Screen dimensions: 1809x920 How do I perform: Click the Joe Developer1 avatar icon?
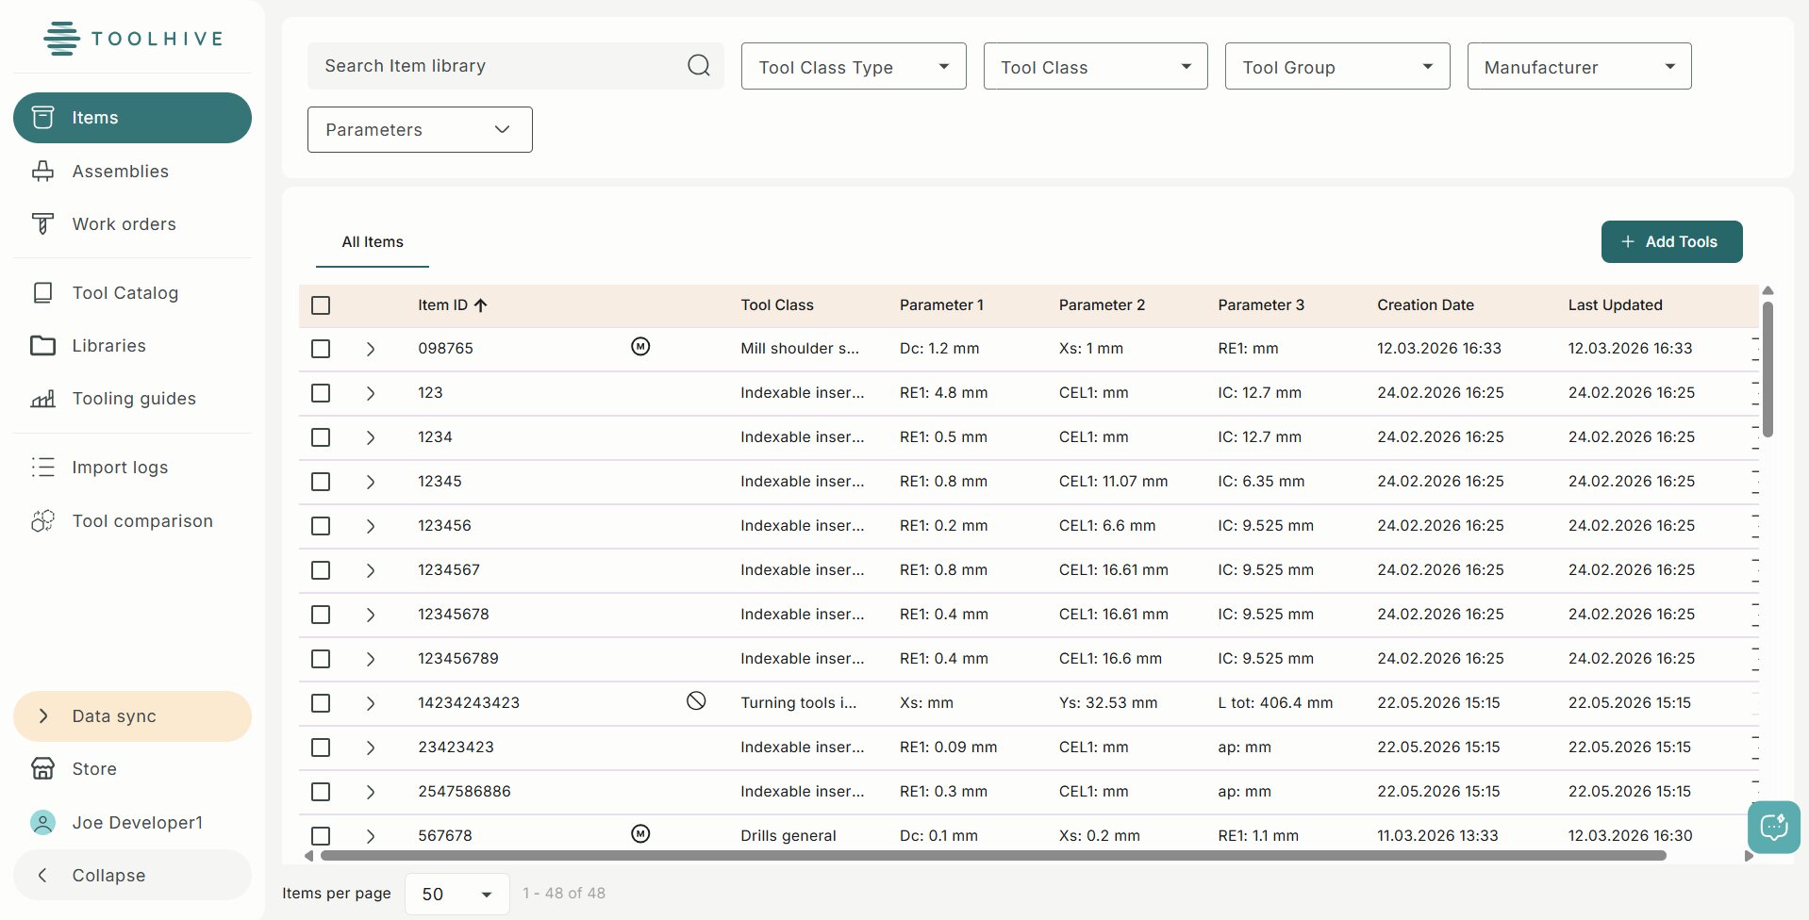[42, 823]
